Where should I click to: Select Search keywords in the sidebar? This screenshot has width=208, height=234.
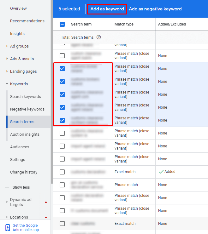tap(26, 97)
